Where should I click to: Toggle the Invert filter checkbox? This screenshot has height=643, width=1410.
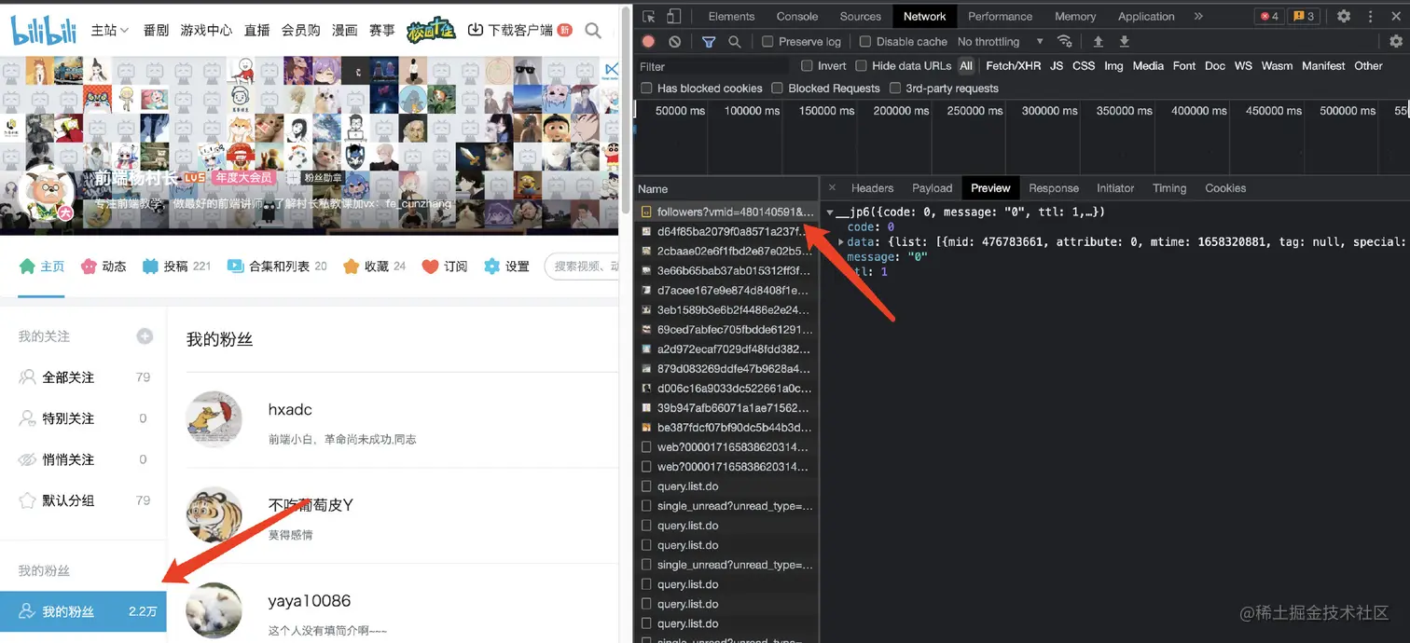coord(808,65)
